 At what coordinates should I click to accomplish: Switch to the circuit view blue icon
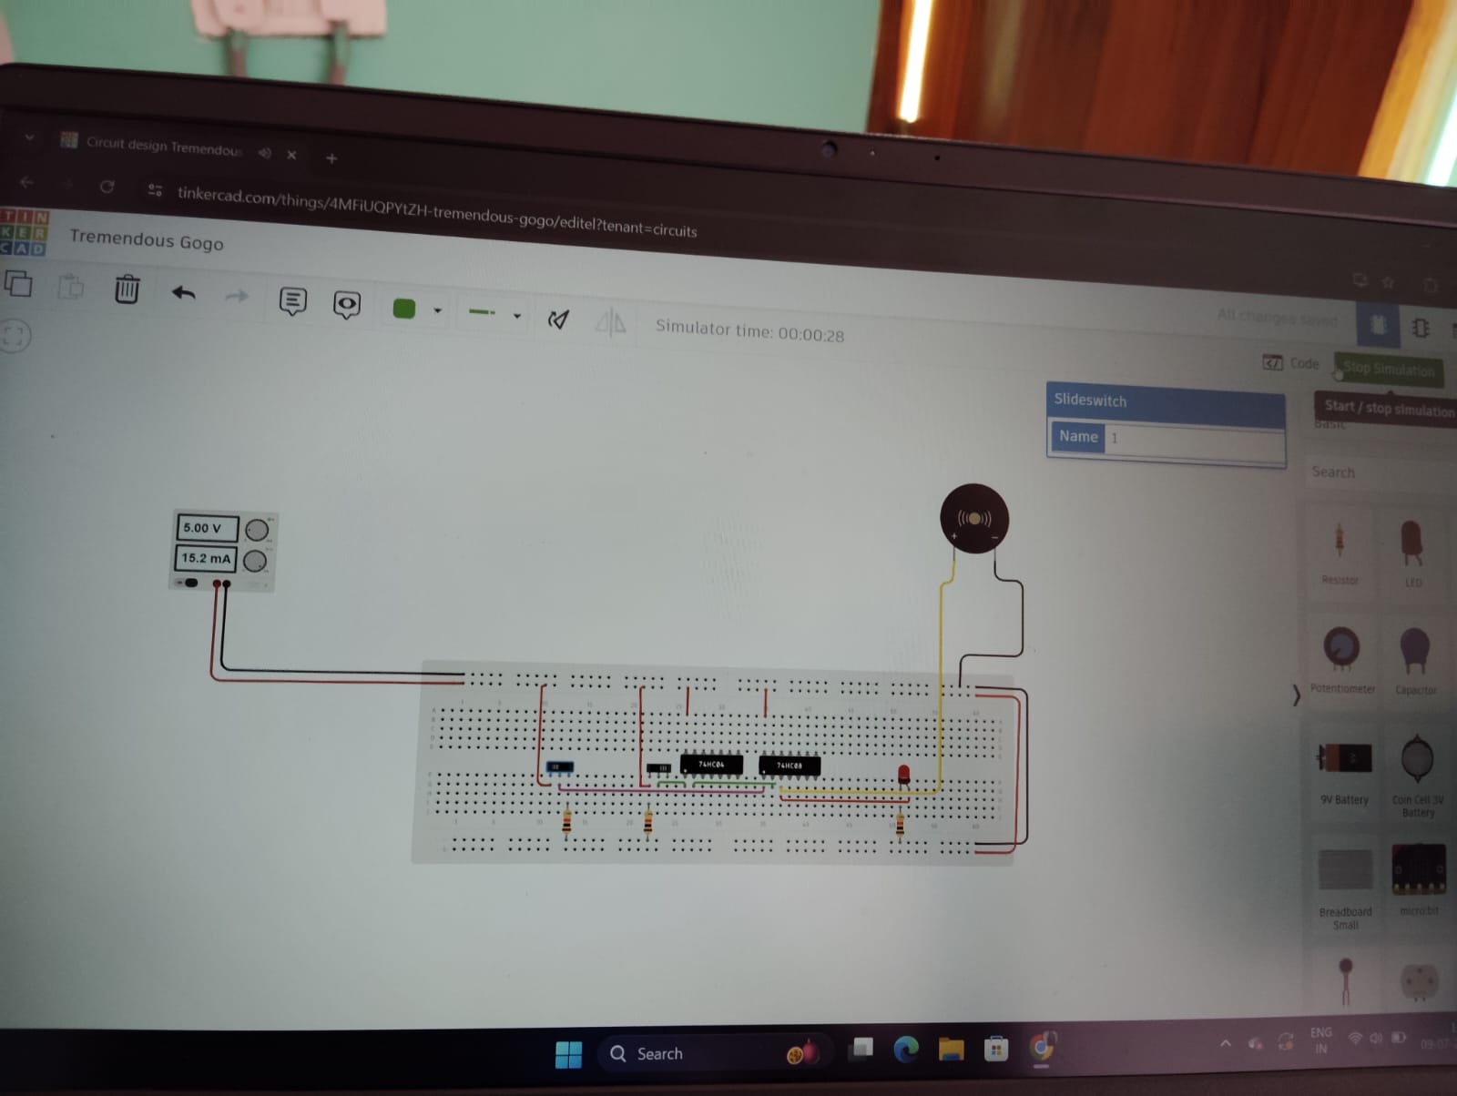coord(1378,324)
